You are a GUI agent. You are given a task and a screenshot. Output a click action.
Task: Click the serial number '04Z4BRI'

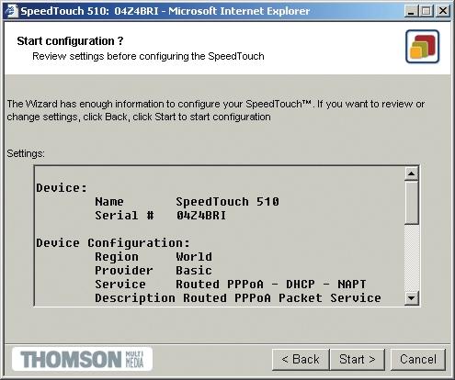point(201,216)
